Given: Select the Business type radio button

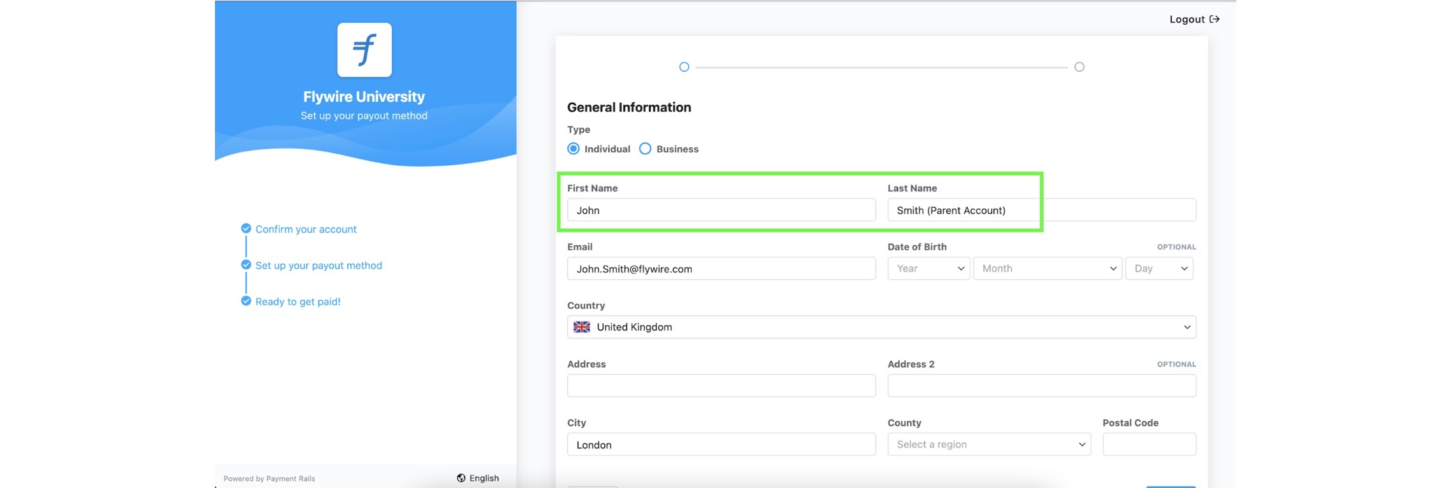Looking at the screenshot, I should 645,149.
